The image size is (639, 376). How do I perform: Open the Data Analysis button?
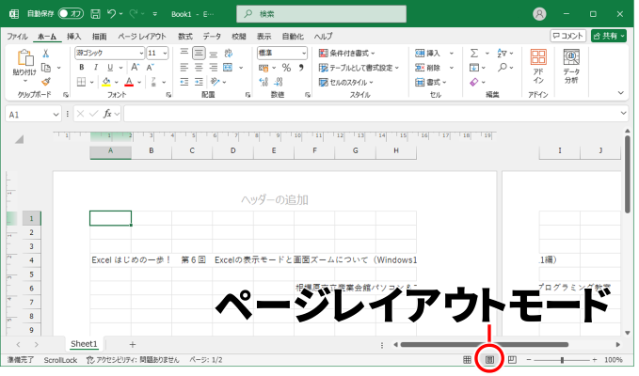tap(571, 66)
